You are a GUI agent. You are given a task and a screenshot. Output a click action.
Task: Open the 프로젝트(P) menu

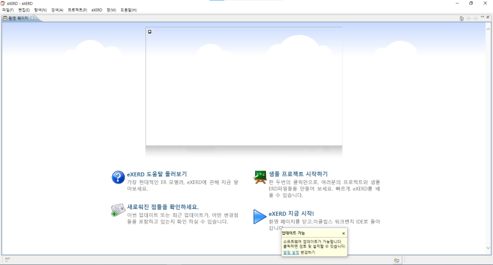coord(77,10)
